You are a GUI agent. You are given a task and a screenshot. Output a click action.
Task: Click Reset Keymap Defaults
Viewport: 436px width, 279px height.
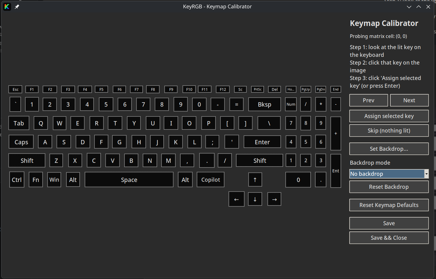point(389,205)
